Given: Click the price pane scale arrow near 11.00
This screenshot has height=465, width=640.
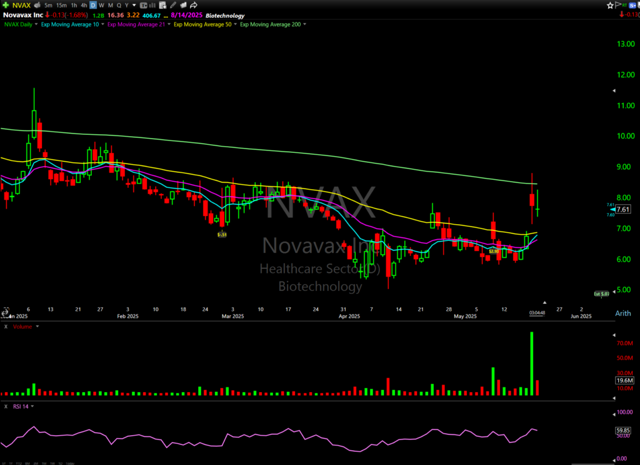Looking at the screenshot, I should pyautogui.click(x=614, y=91).
